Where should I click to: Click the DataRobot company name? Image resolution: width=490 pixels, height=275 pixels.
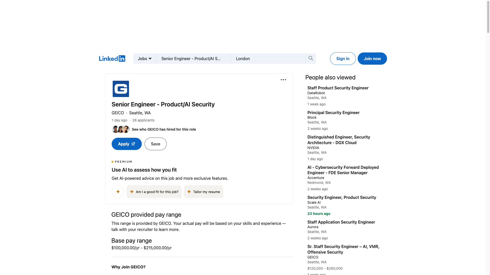click(x=316, y=93)
